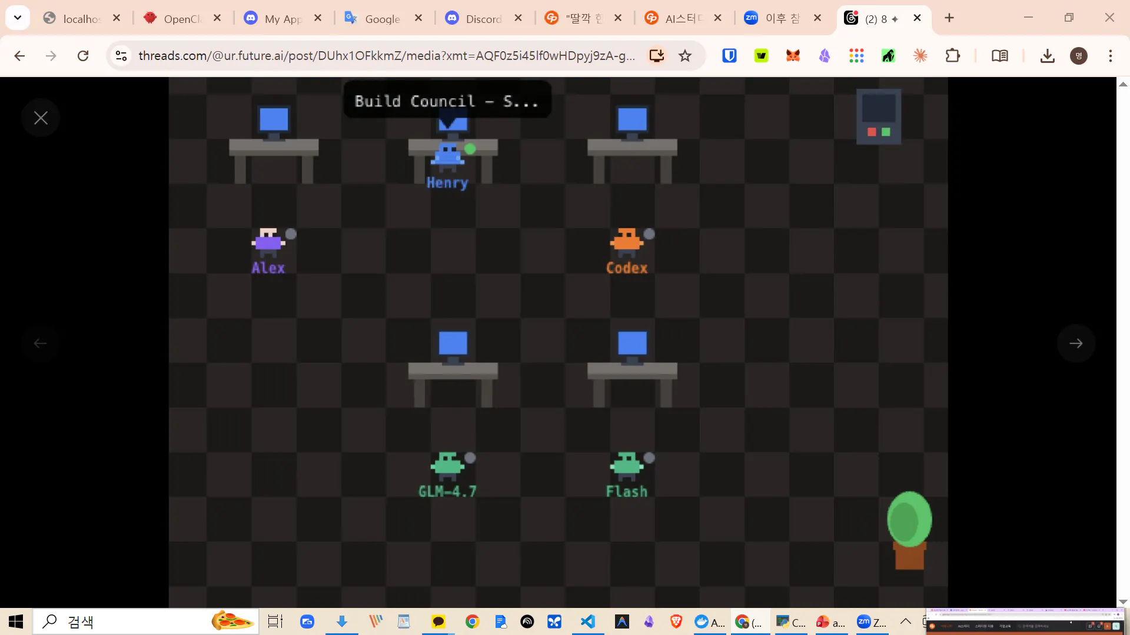This screenshot has height=635, width=1130.
Task: Open Bitwarden extension icon
Action: 729,56
